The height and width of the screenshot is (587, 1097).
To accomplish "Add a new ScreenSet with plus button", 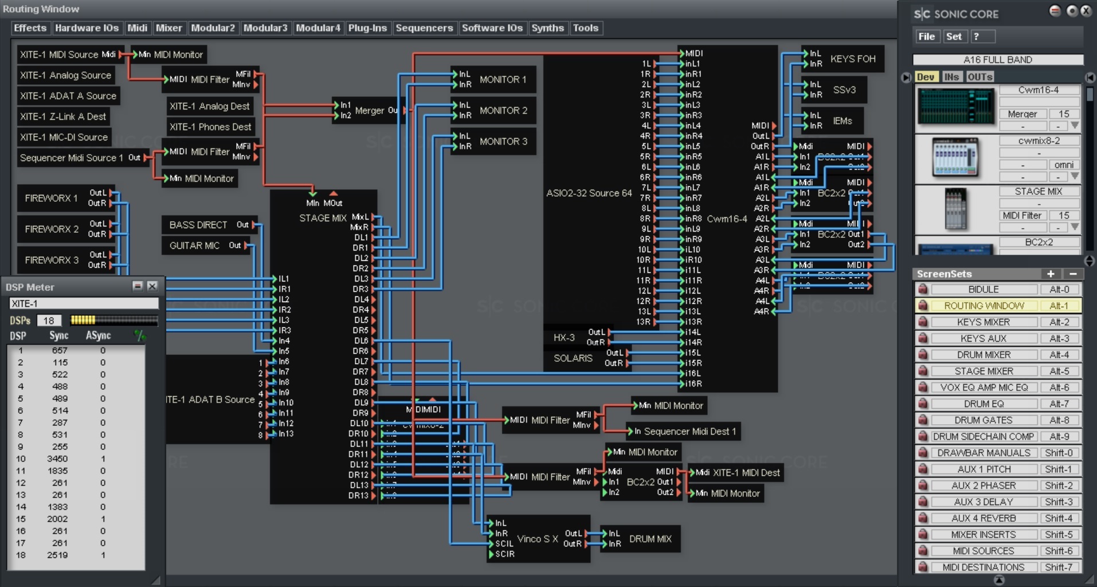I will (x=1051, y=274).
